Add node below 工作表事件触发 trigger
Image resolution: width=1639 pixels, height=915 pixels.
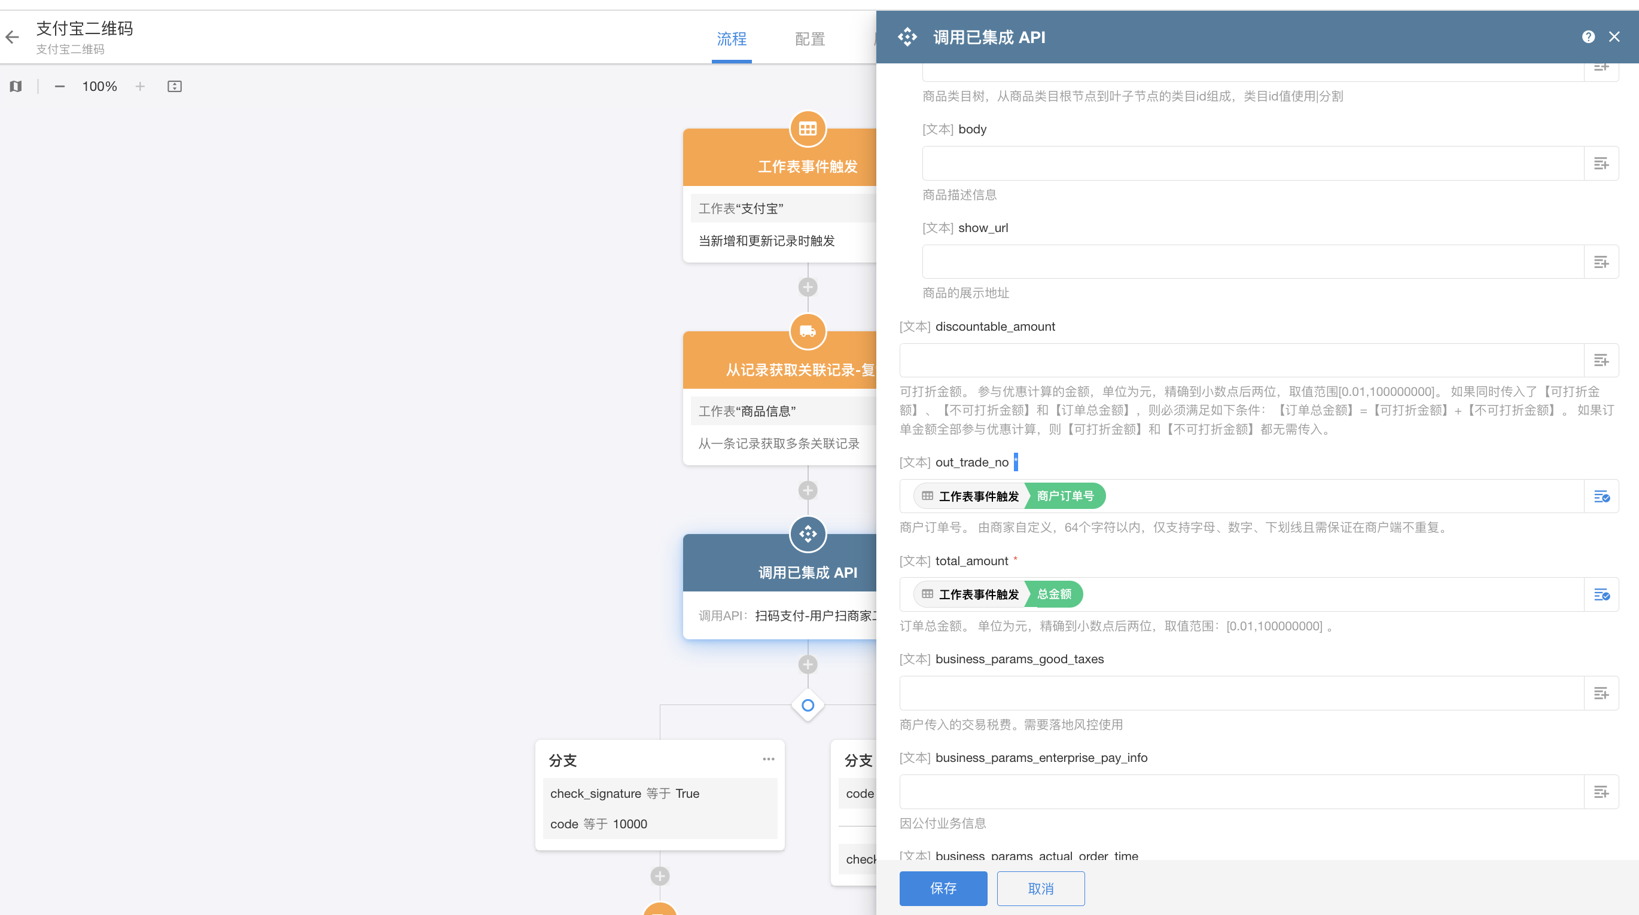coord(808,287)
